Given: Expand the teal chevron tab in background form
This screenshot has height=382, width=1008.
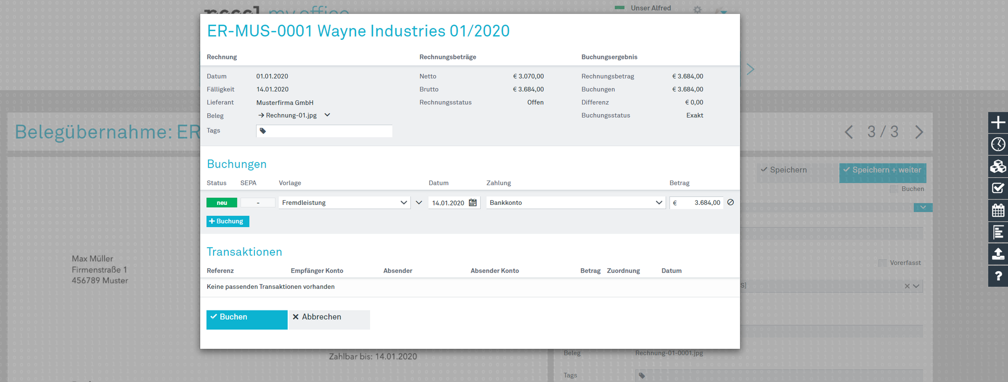Looking at the screenshot, I should coord(923,207).
